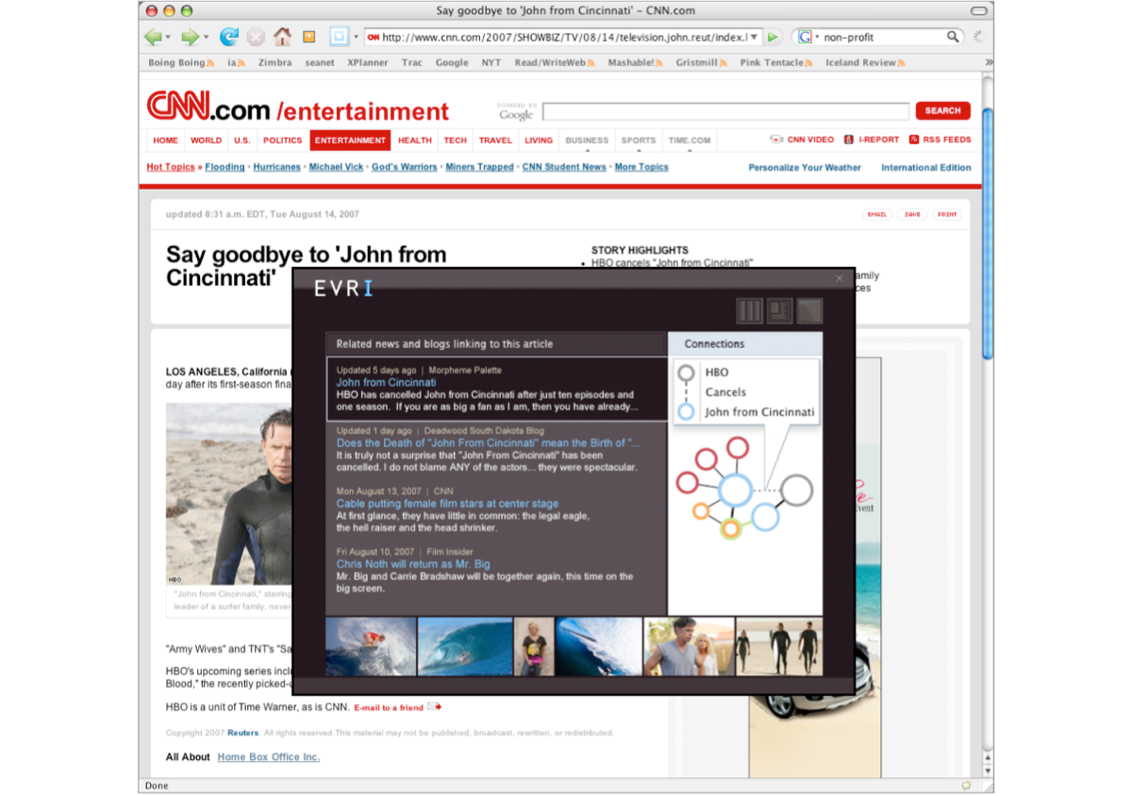Click the Personalize Your Weather link

point(805,167)
